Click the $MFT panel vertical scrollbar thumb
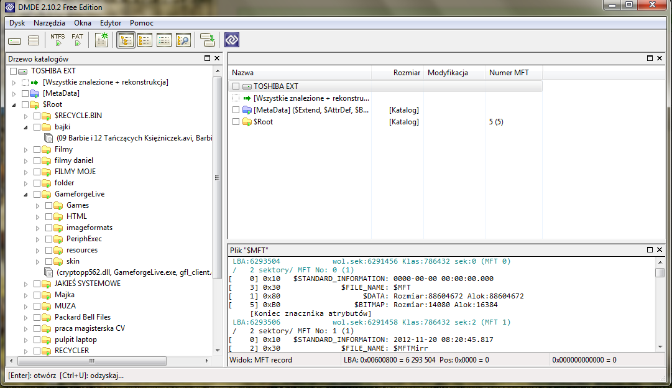This screenshot has height=388, width=672. point(660,273)
